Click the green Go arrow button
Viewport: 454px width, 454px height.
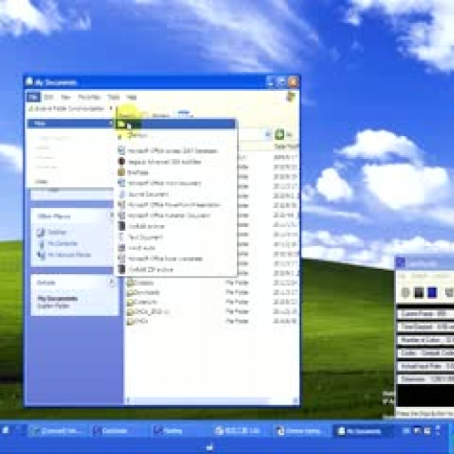280,134
